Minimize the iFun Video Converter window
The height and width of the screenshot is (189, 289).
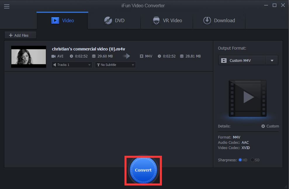click(266, 5)
